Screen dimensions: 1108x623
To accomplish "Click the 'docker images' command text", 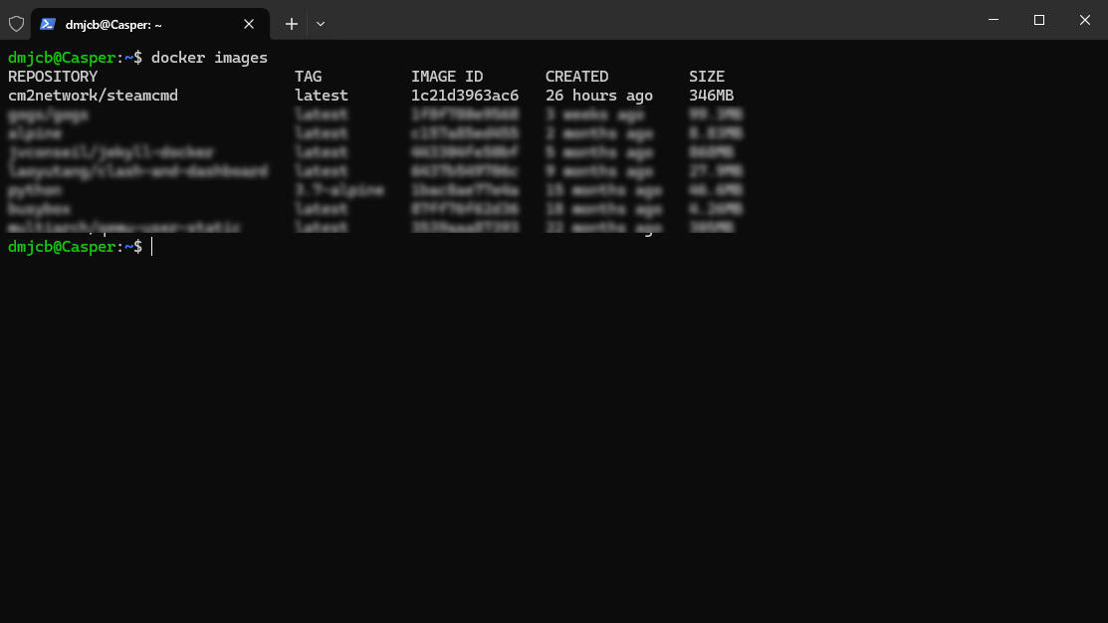I will [209, 57].
